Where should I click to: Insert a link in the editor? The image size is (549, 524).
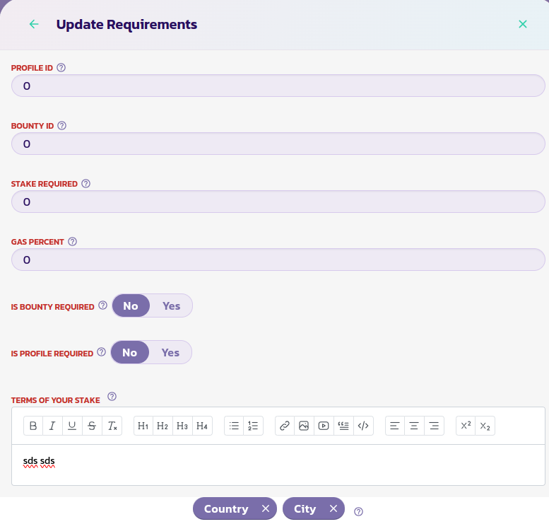coord(285,426)
